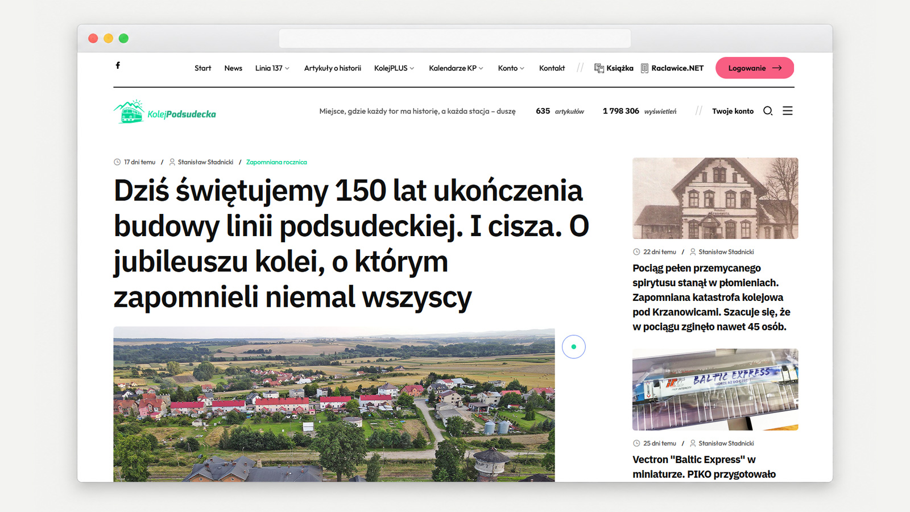Click author name under 25 dni temu
Viewport: 910px width, 512px height.
726,443
